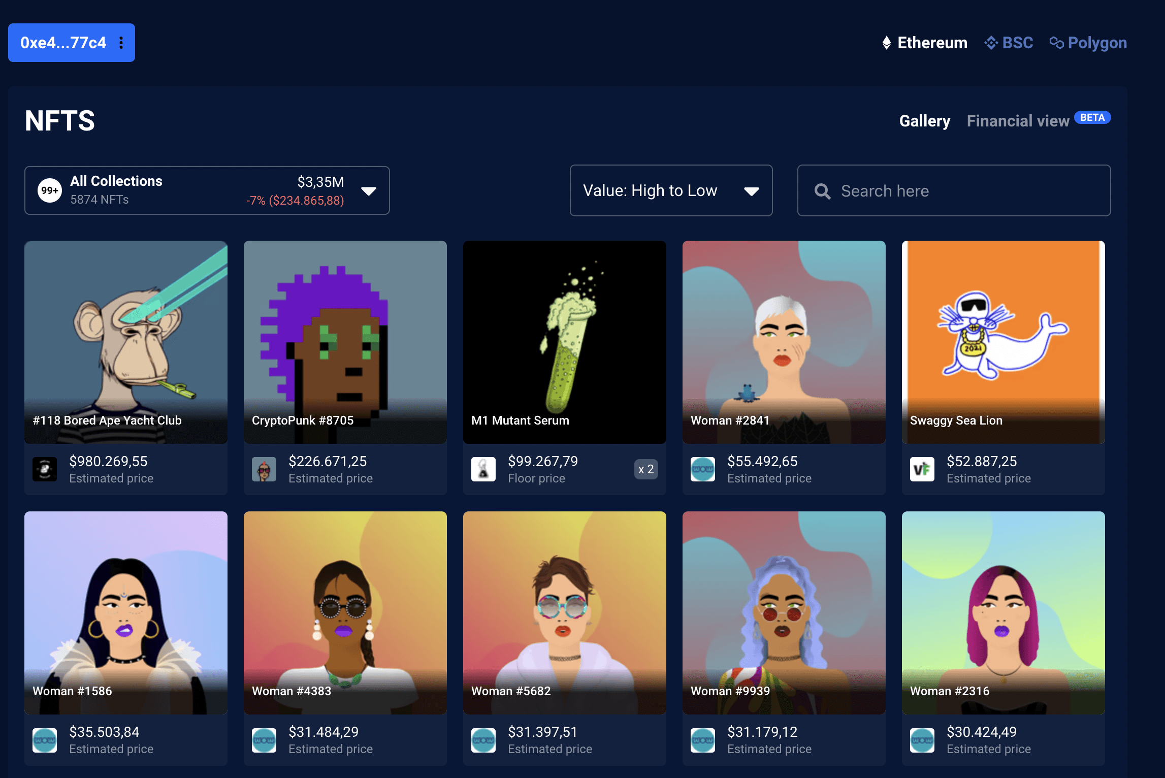Click the Swaggy Sea Lion VF logo
Image resolution: width=1165 pixels, height=778 pixels.
[x=922, y=469]
